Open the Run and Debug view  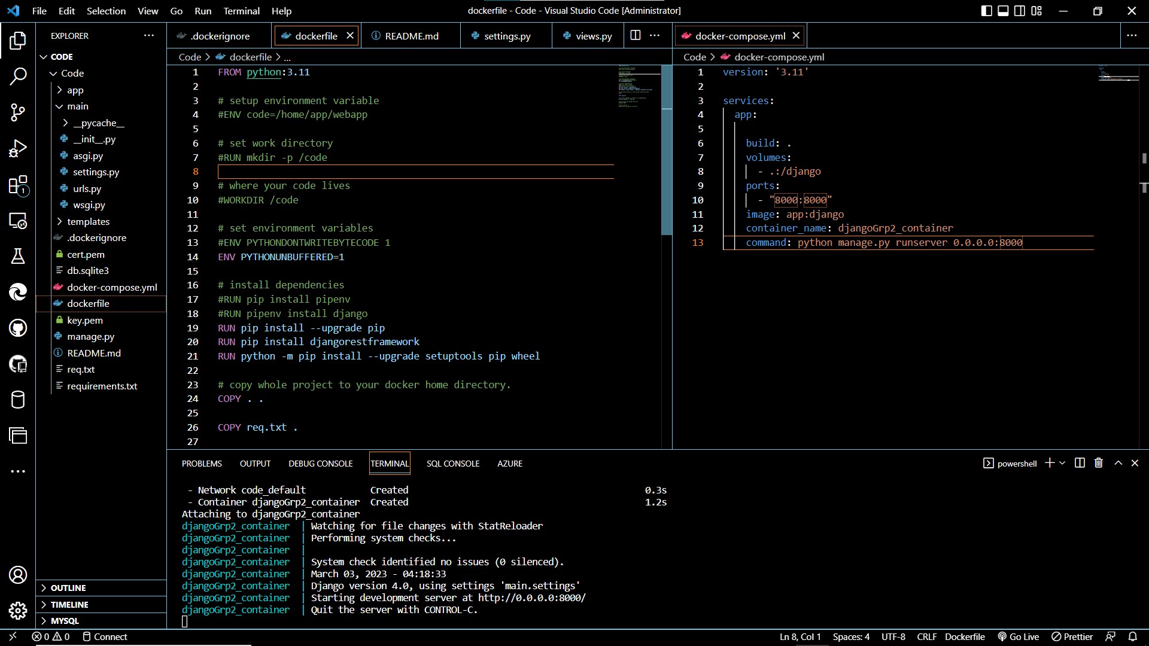pos(18,148)
